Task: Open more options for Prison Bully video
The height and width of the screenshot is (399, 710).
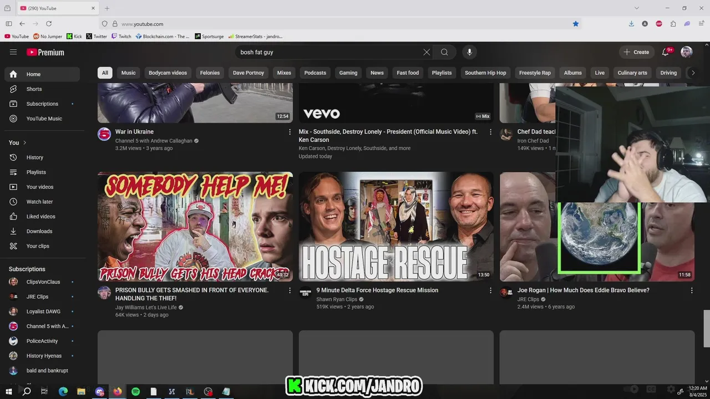Action: pyautogui.click(x=290, y=290)
